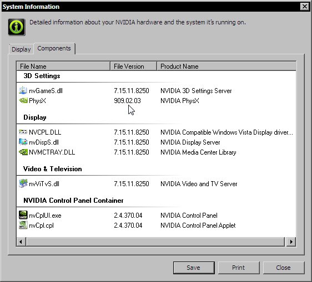Select the PhysX row name
This screenshot has height=282, width=312.
37,101
